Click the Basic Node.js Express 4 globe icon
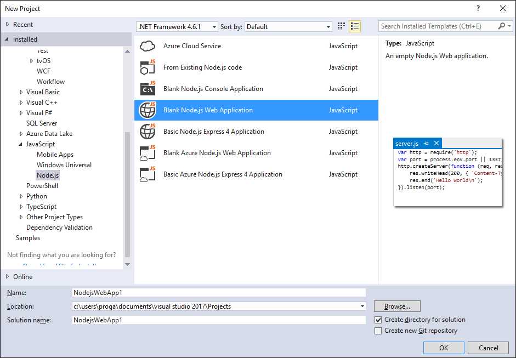516x358 pixels. point(148,132)
